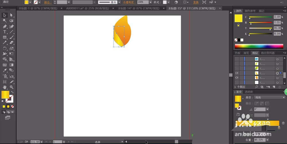
Task: Select the Mesh tool
Action: point(5,65)
